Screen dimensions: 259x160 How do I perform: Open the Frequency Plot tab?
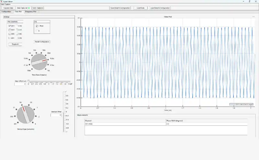(31, 12)
